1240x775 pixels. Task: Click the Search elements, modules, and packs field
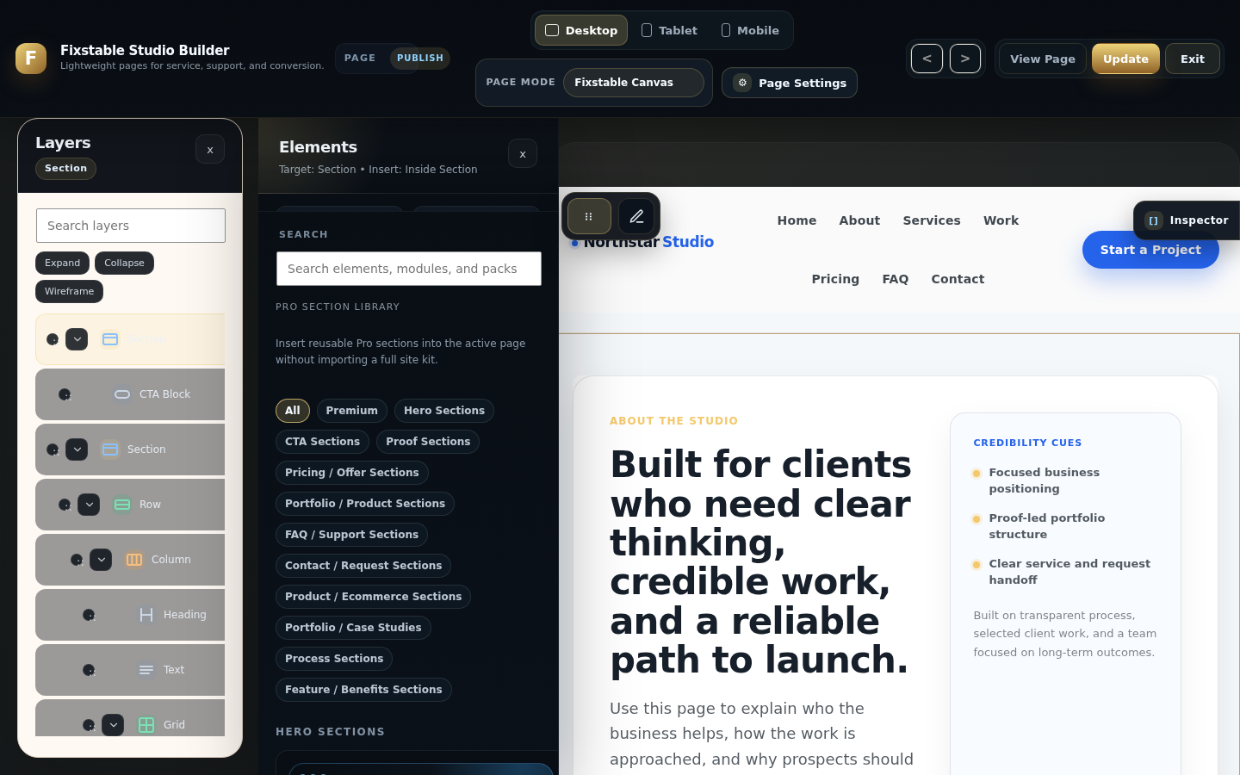pos(409,269)
